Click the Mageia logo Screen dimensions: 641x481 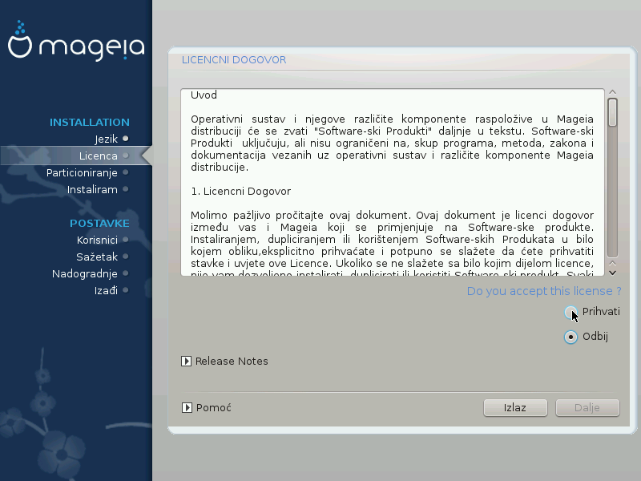(x=76, y=41)
